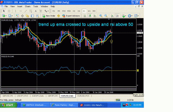Open Interbank taskbar window

[35, 105]
